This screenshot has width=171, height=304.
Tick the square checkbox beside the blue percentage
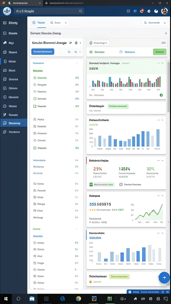(35, 99)
